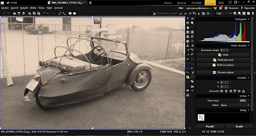This screenshot has width=256, height=136.
Task: Open the RSS news feed icon
Action: click(x=221, y=8)
